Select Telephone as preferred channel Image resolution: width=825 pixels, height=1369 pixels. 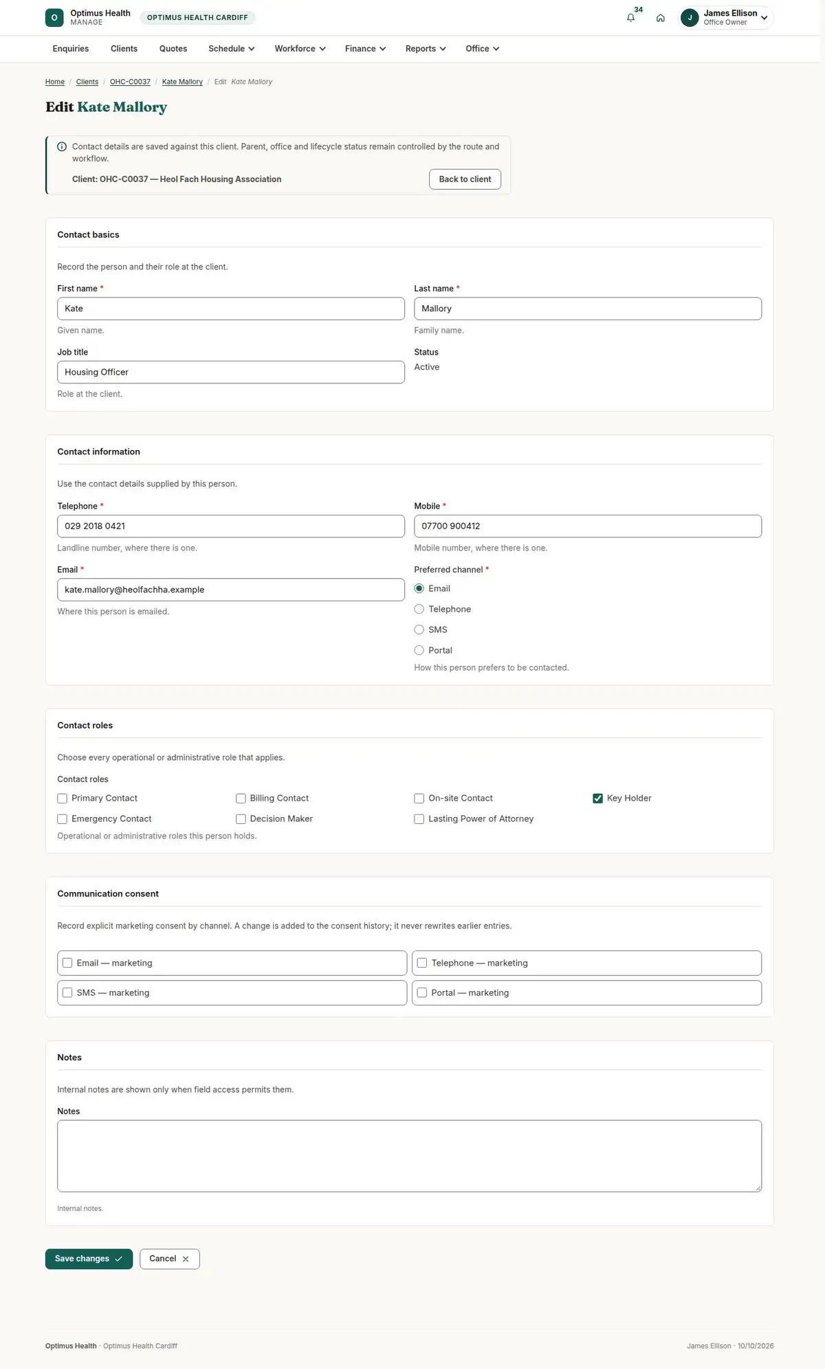[419, 609]
